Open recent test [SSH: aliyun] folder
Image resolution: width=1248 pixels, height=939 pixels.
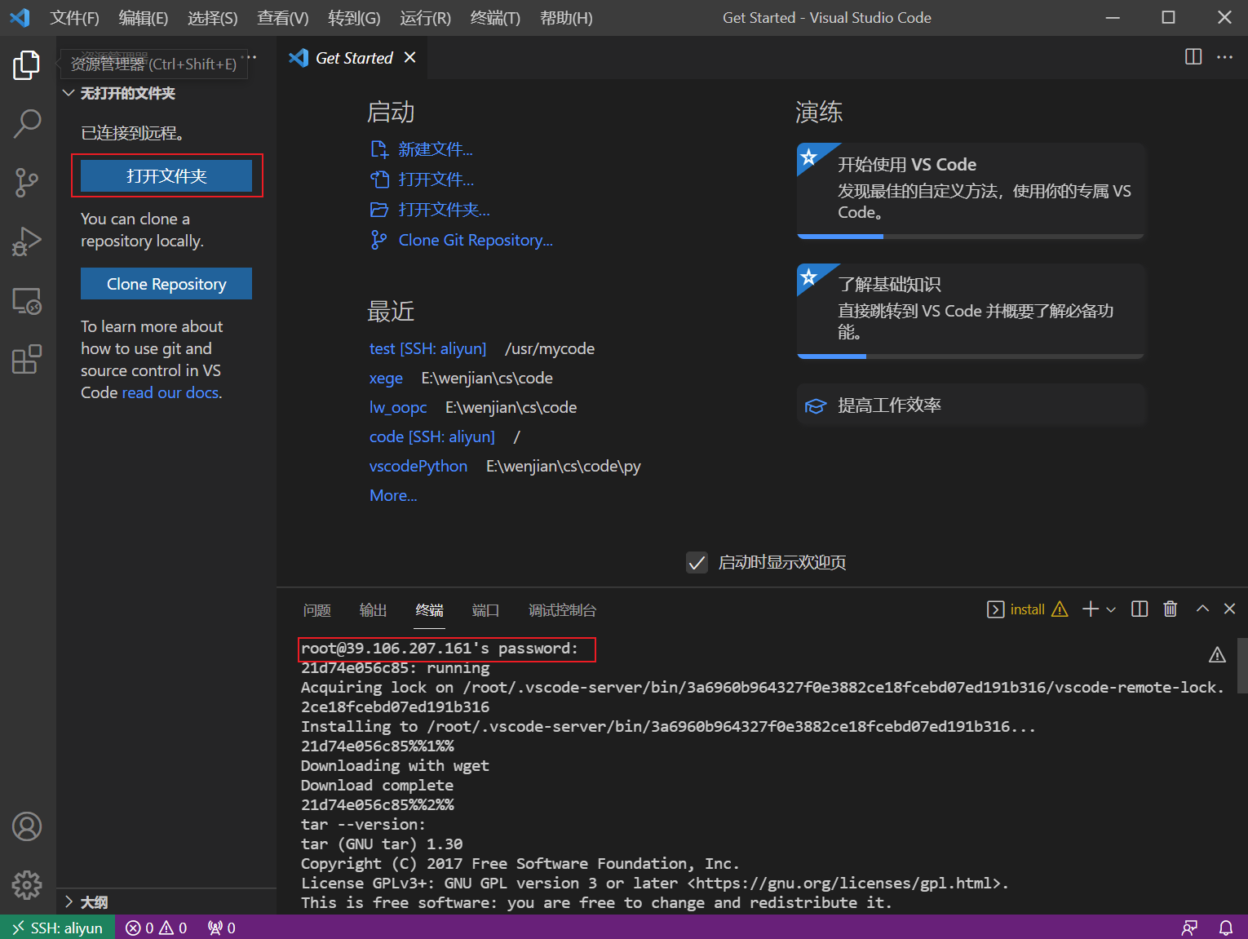click(x=427, y=348)
